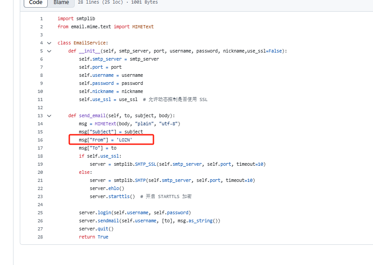The height and width of the screenshot is (265, 373).
Task: Switch to the Code tab
Action: click(36, 2)
